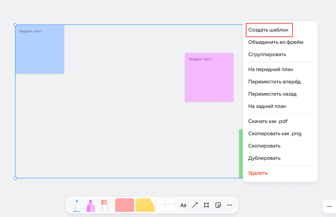Open more tools with three dots

tap(230, 205)
